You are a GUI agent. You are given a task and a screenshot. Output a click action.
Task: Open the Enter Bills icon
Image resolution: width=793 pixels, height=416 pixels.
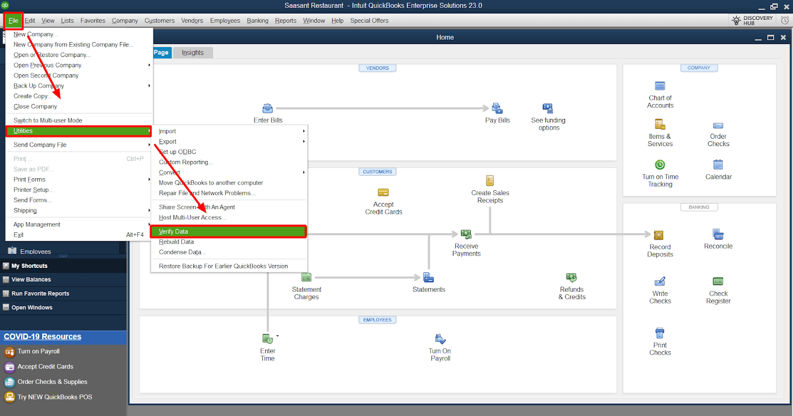point(268,108)
